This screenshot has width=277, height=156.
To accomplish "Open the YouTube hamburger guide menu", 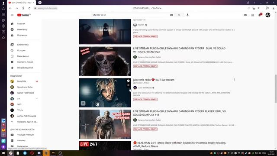I will coord(12,15).
